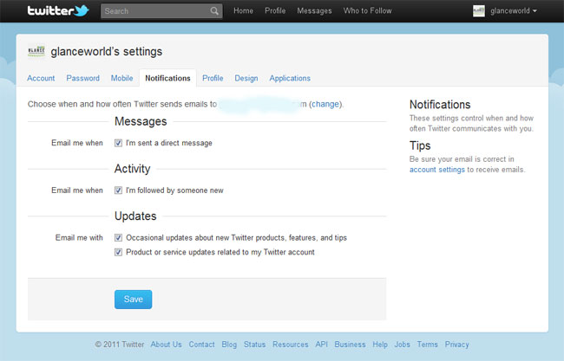Switch to the Account settings tab

click(x=41, y=78)
